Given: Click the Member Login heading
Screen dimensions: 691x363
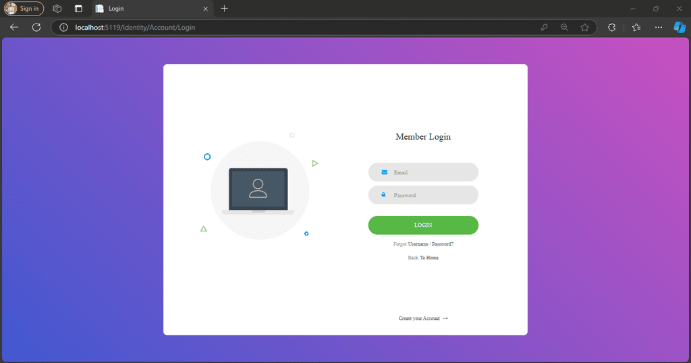Looking at the screenshot, I should (423, 136).
